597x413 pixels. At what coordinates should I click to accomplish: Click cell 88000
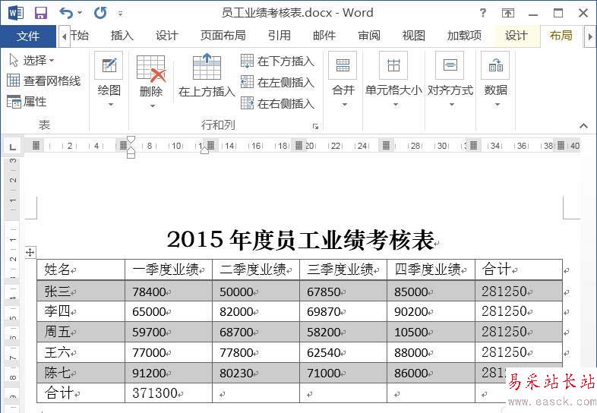coord(431,352)
